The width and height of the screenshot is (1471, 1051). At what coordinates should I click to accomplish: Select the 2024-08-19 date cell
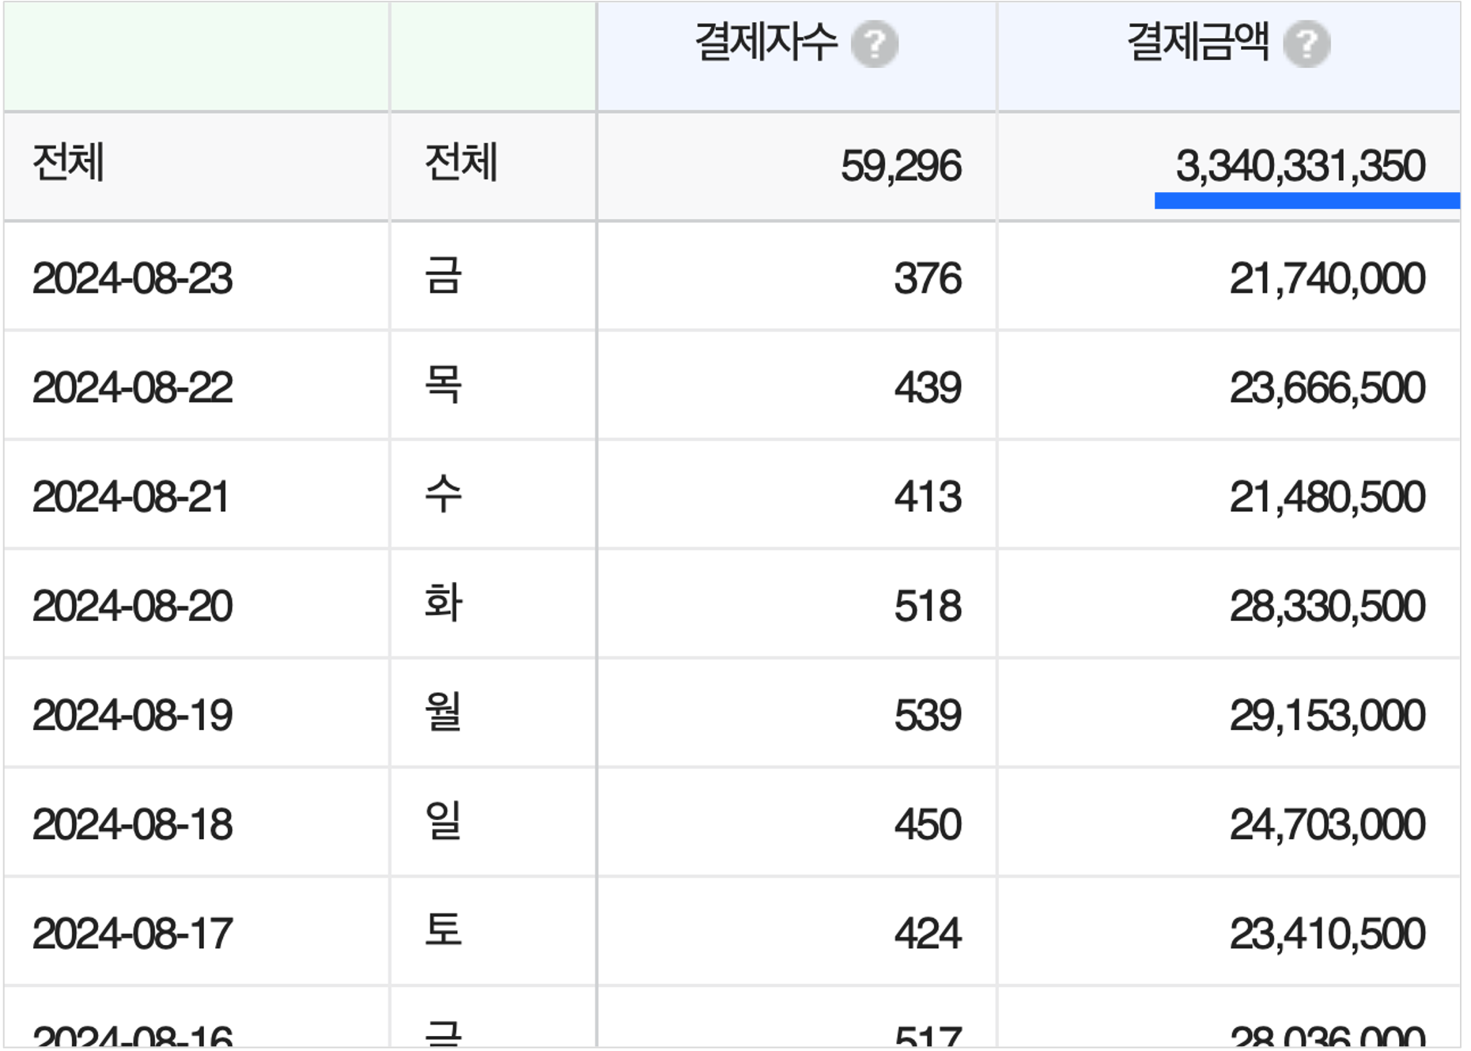coord(132,715)
